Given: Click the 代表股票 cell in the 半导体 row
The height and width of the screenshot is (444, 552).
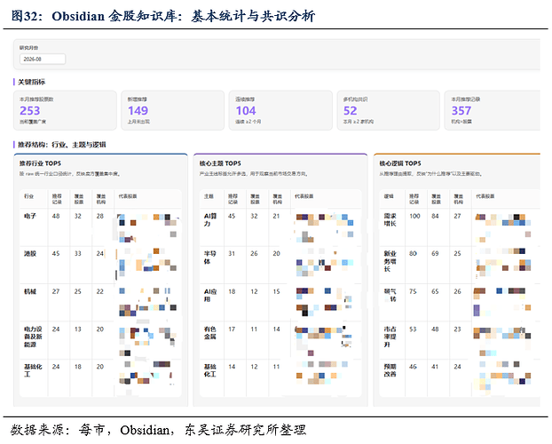Looking at the screenshot, I should click(x=327, y=265).
